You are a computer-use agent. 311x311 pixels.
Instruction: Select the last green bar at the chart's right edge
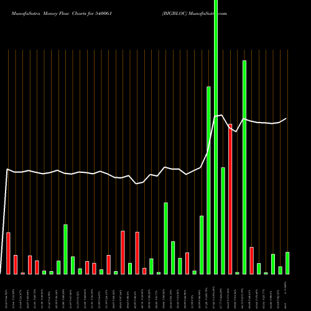pyautogui.click(x=287, y=263)
